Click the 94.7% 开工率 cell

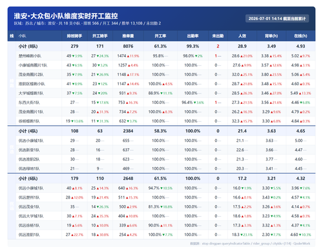point(160,188)
